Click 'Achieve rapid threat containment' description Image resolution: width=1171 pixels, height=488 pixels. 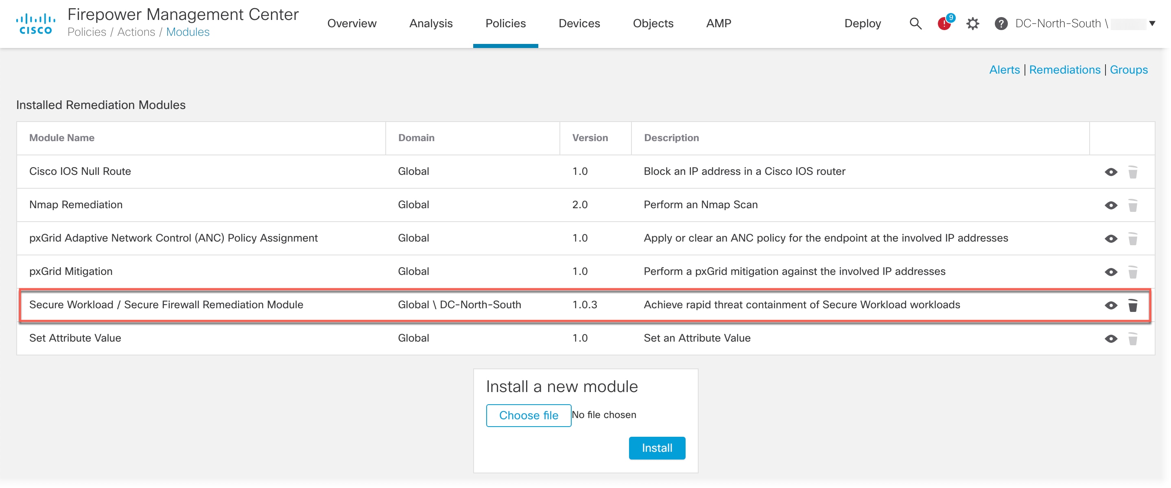click(x=802, y=305)
